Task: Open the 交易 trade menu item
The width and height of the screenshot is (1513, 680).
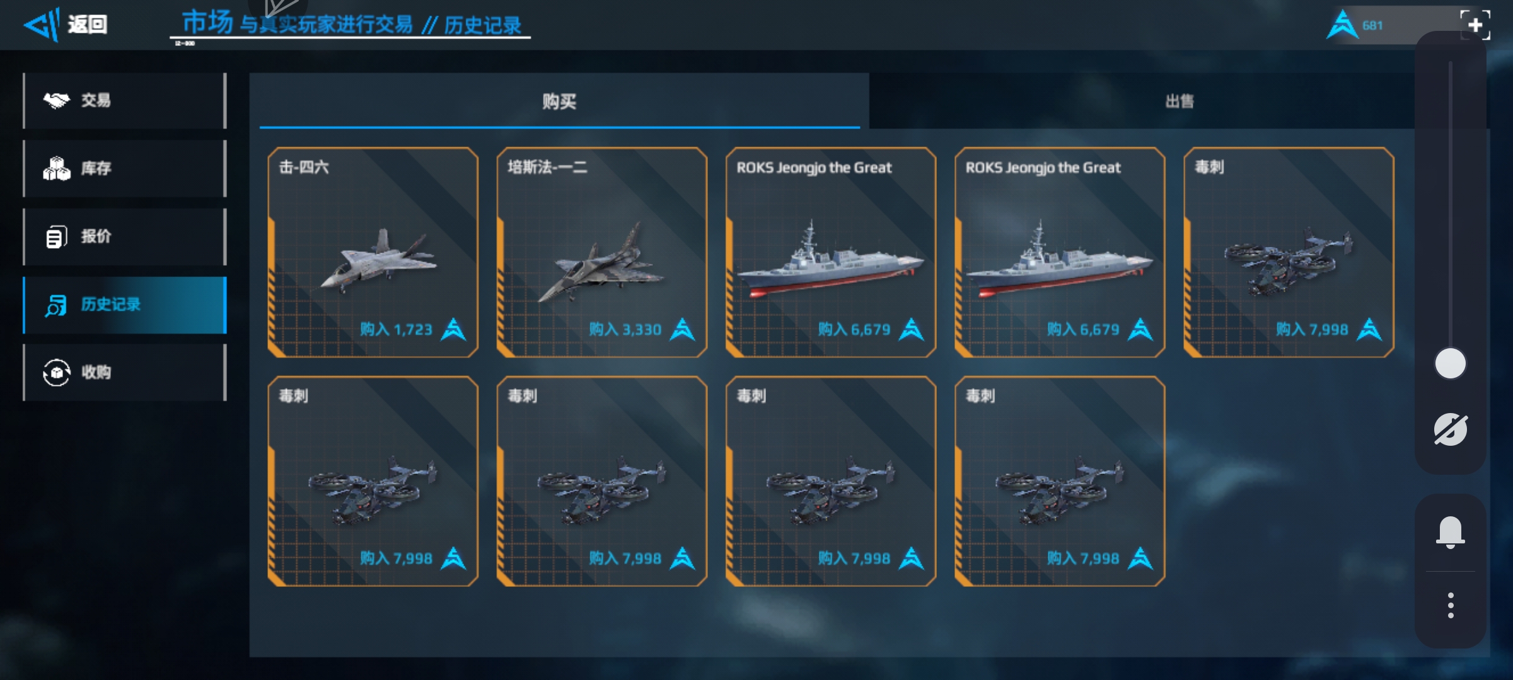Action: tap(125, 101)
